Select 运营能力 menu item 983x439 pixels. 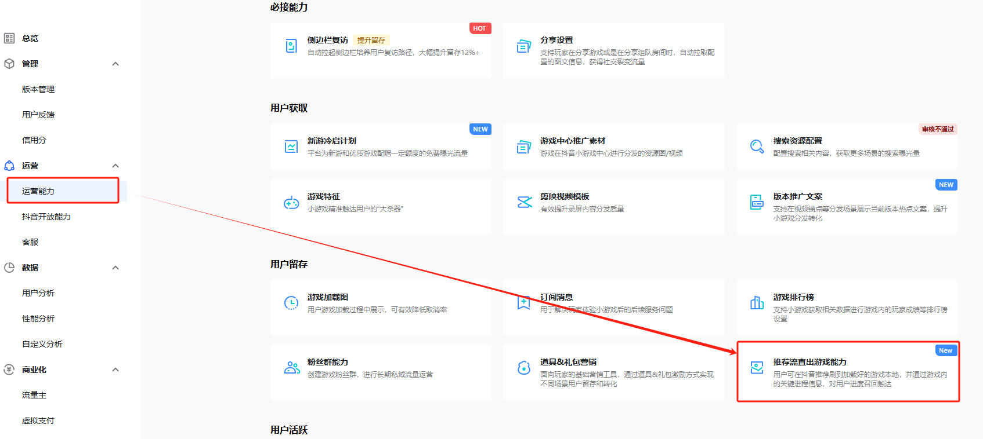[38, 191]
